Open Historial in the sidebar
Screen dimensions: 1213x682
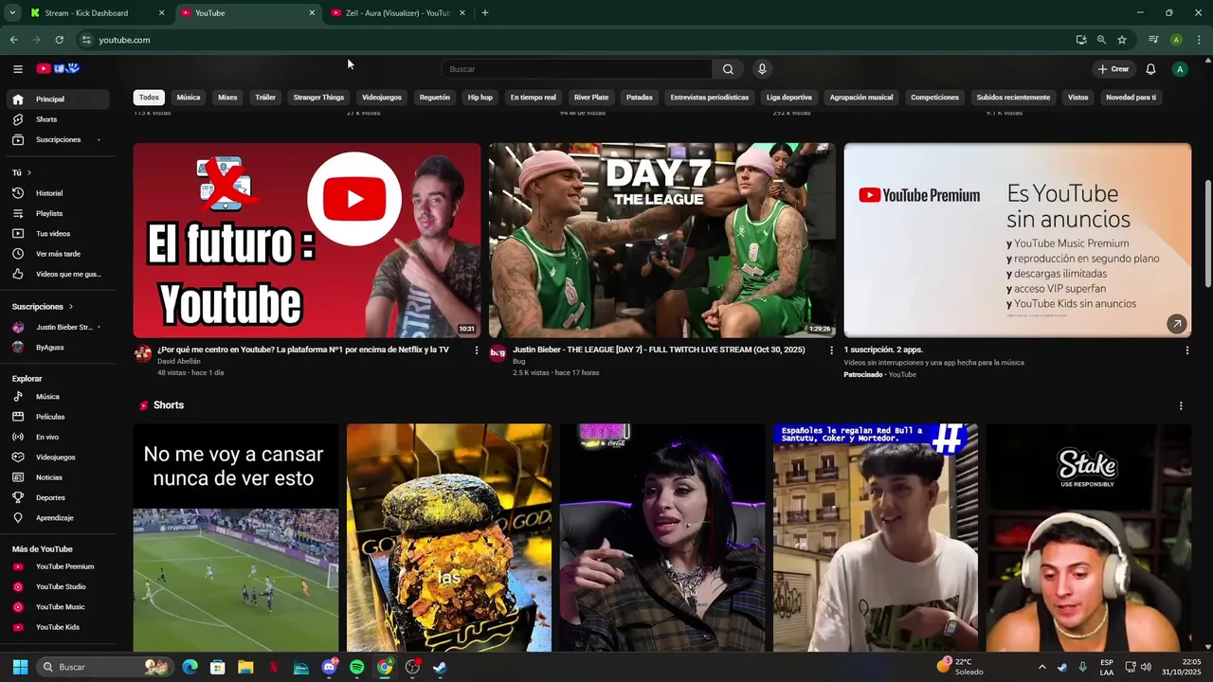57,193
